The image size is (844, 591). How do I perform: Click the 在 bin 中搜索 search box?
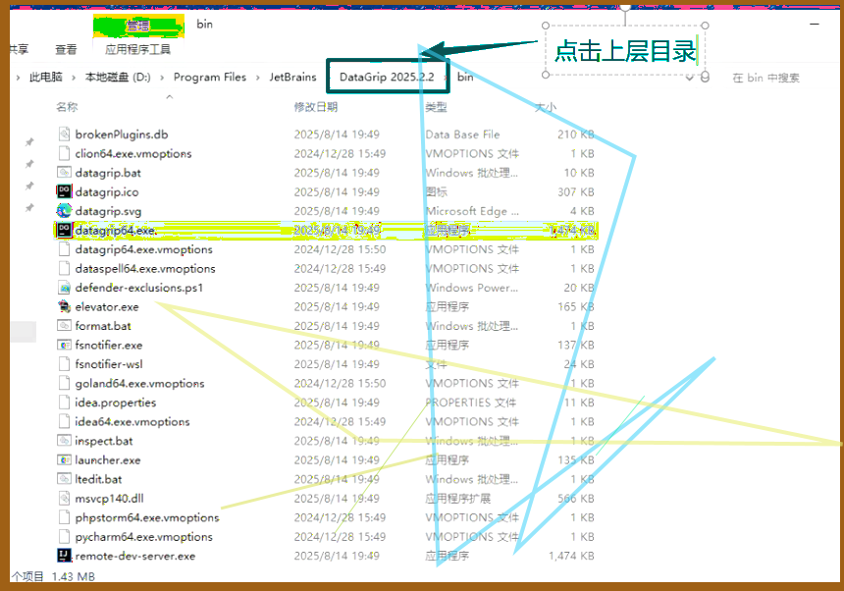775,78
